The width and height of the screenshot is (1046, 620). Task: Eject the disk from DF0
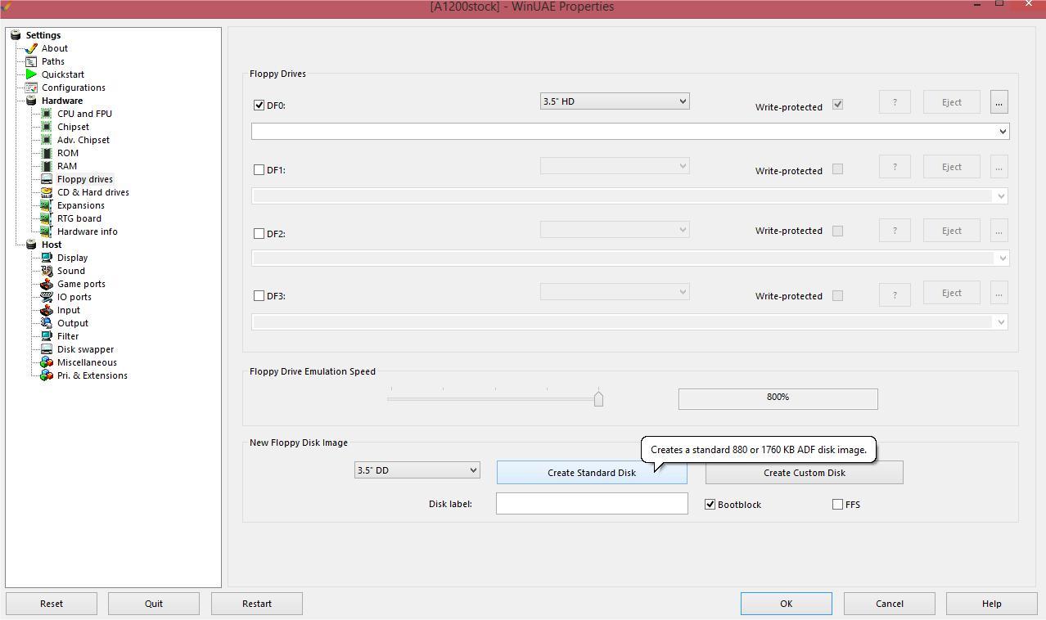coord(951,102)
